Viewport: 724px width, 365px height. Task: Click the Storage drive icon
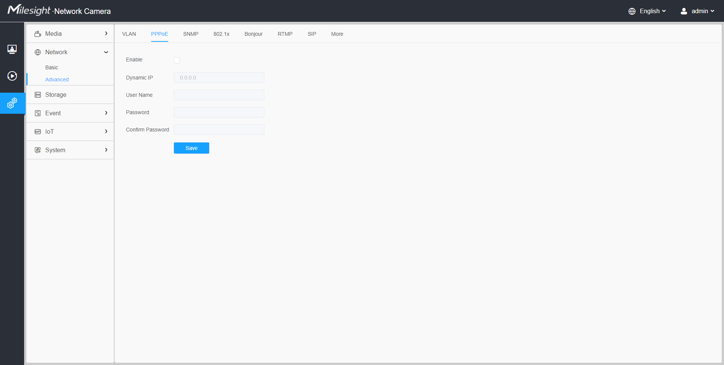click(x=38, y=95)
